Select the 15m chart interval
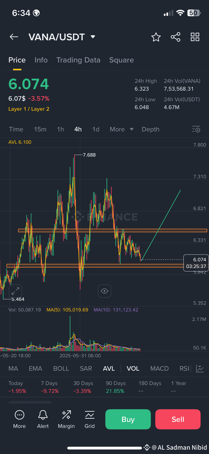 pos(40,129)
